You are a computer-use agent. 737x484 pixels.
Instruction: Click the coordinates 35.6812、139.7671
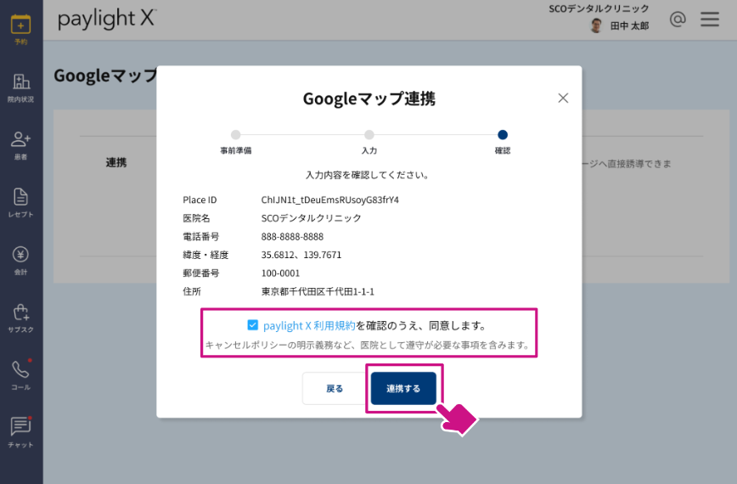301,255
